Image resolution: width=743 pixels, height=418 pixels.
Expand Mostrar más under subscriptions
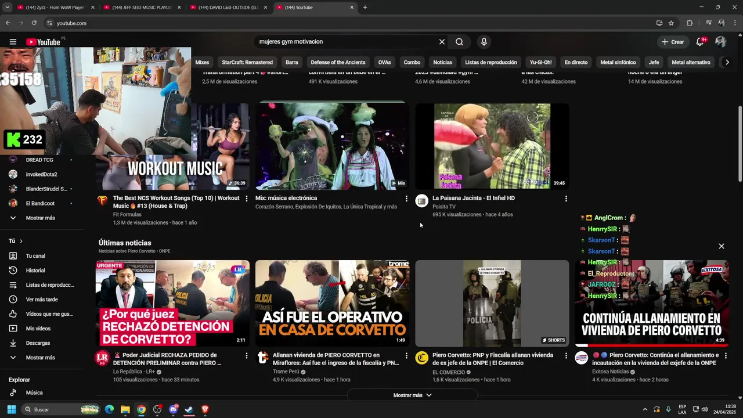click(x=40, y=218)
